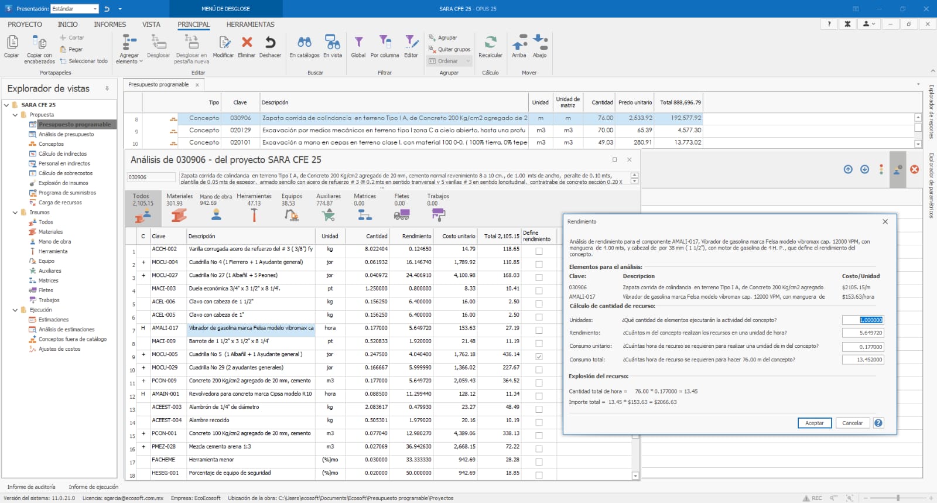Open Informe de ejecución link

pyautogui.click(x=94, y=487)
